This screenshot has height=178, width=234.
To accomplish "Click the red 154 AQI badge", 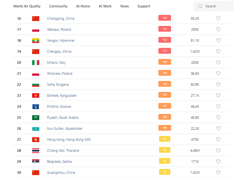I will 165,18.
